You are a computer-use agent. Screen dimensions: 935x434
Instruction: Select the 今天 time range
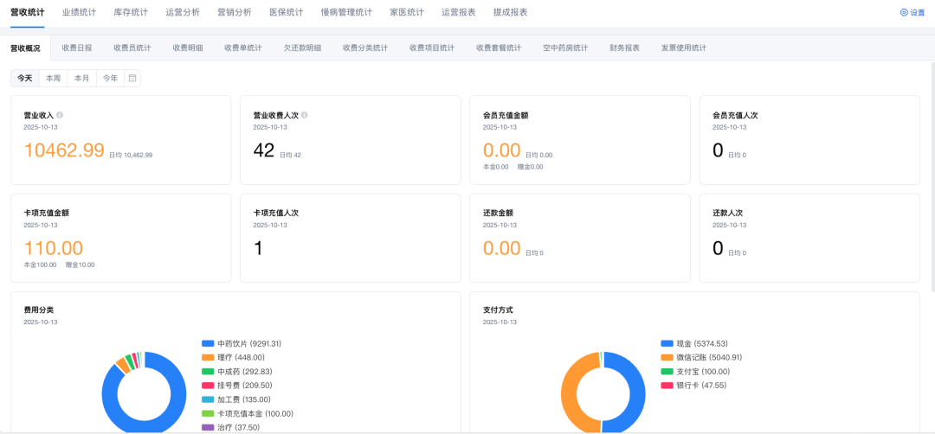click(25, 79)
